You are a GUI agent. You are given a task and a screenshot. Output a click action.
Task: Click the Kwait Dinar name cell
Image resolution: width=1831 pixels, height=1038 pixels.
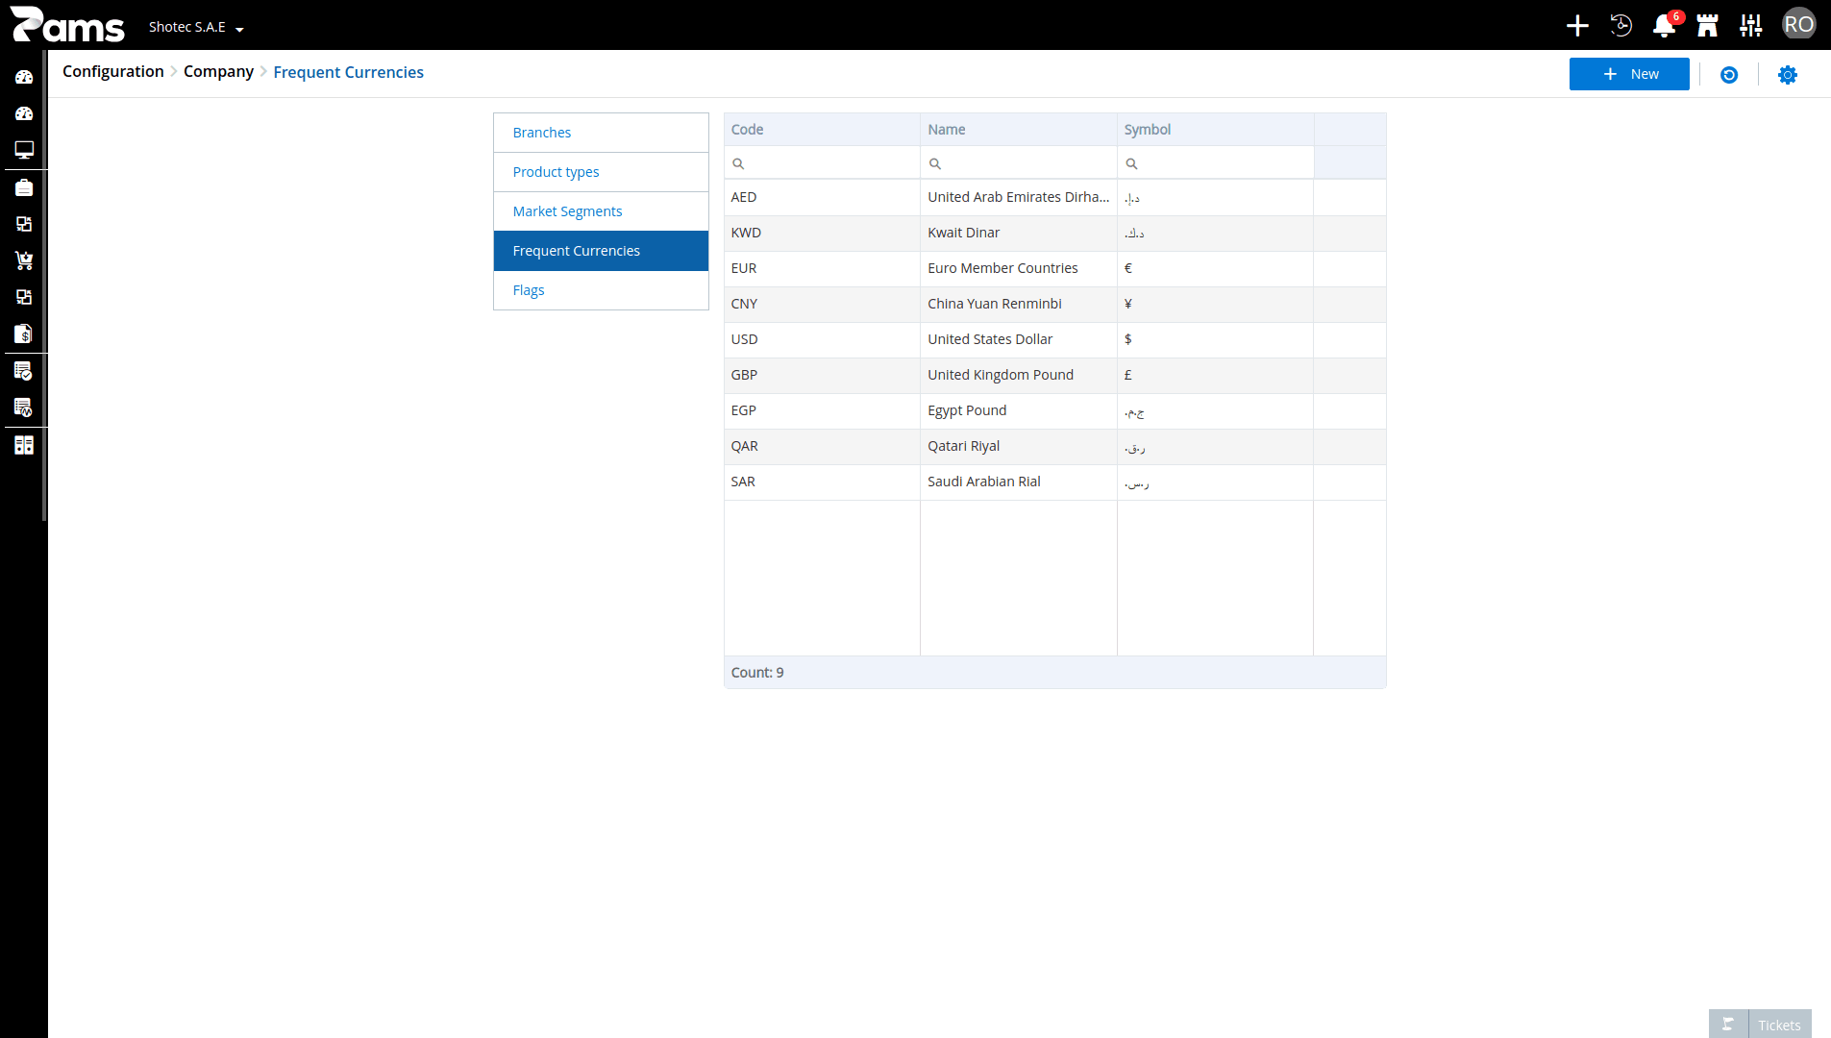[x=1019, y=233]
